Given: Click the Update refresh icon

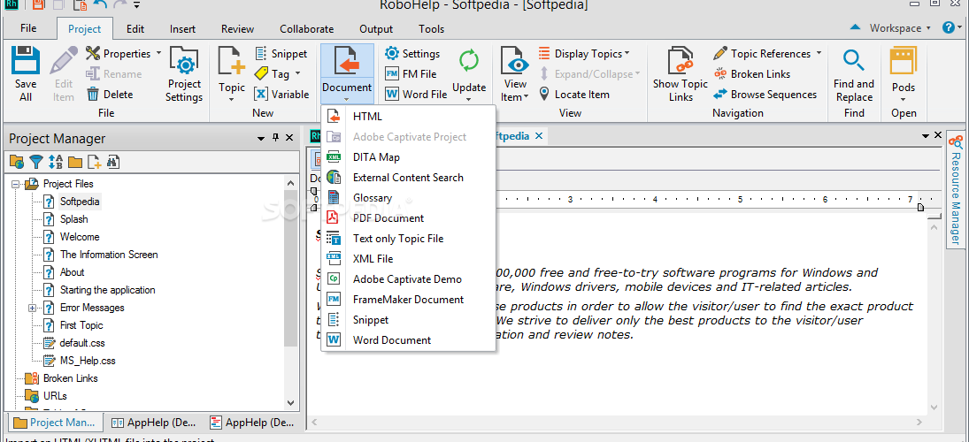Looking at the screenshot, I should [x=469, y=60].
